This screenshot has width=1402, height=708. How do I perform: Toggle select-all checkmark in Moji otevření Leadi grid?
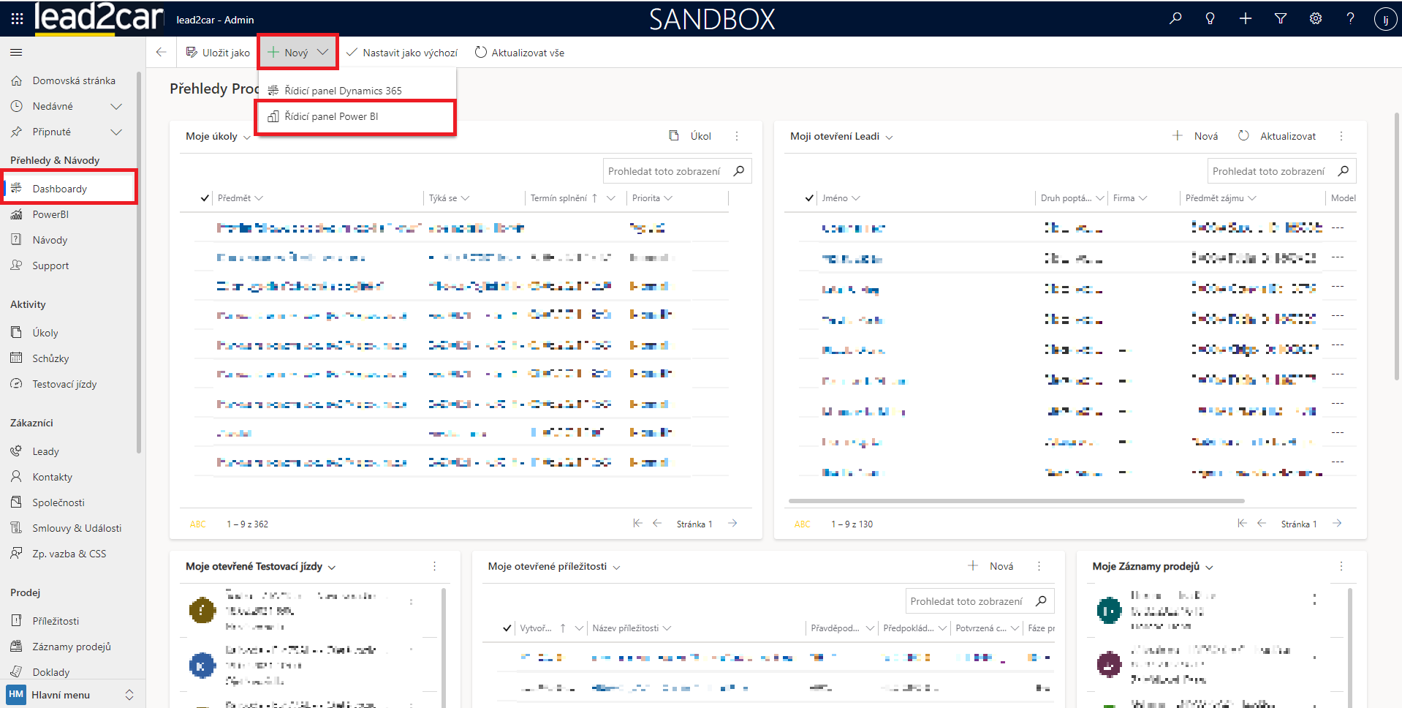(809, 198)
